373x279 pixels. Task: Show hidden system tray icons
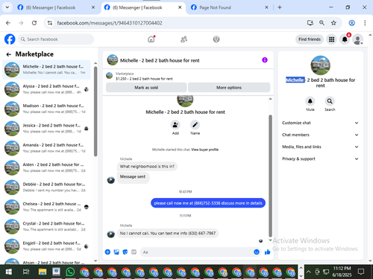(x=308, y=272)
